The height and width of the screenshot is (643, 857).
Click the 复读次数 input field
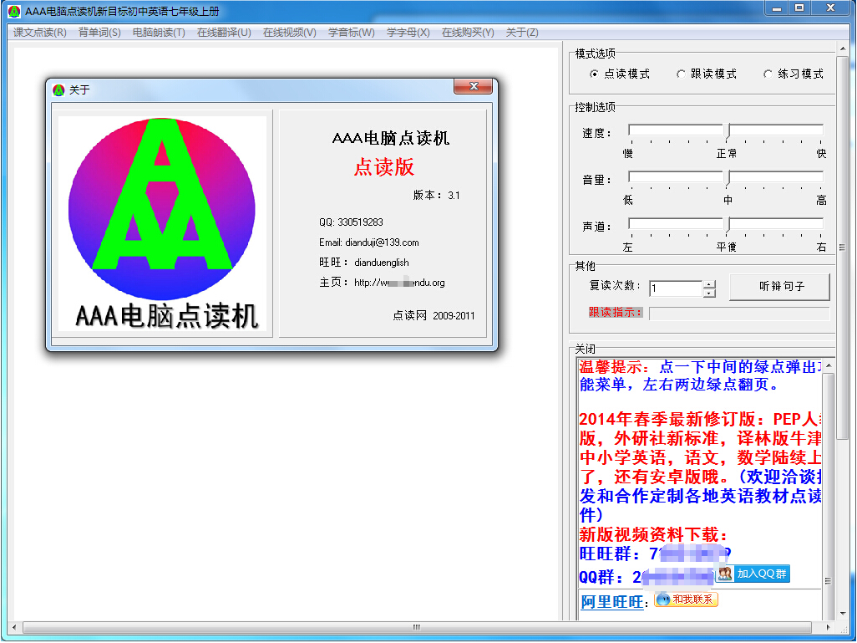pos(676,288)
